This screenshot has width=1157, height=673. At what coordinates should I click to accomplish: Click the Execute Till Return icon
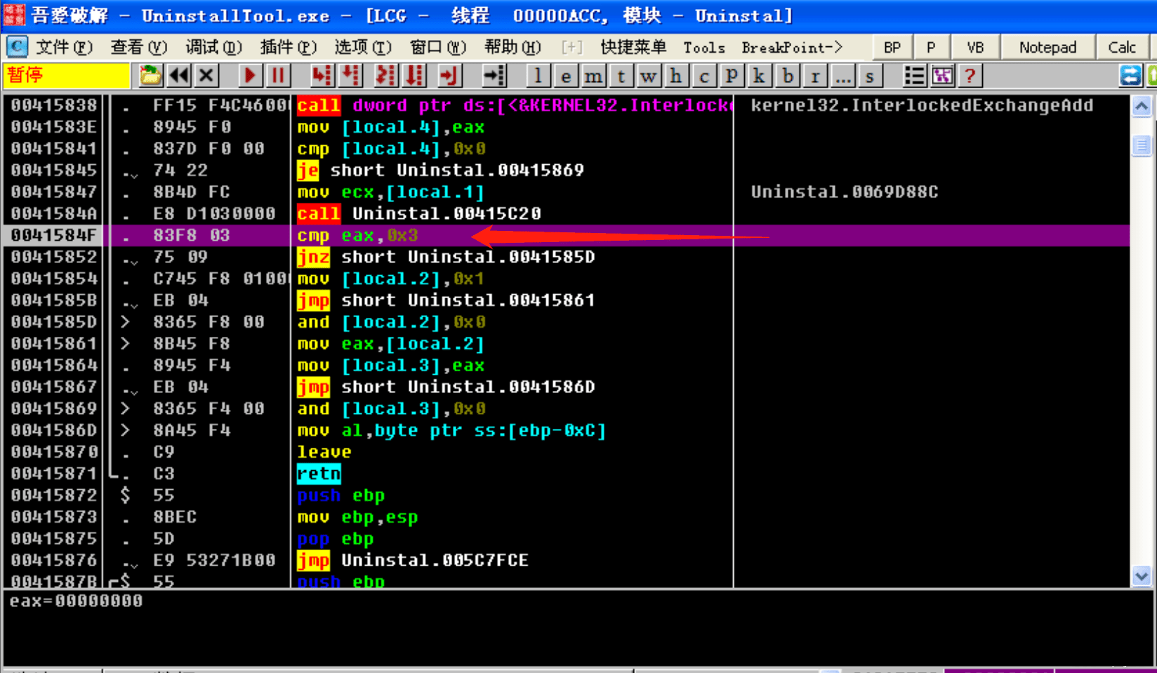coord(448,75)
